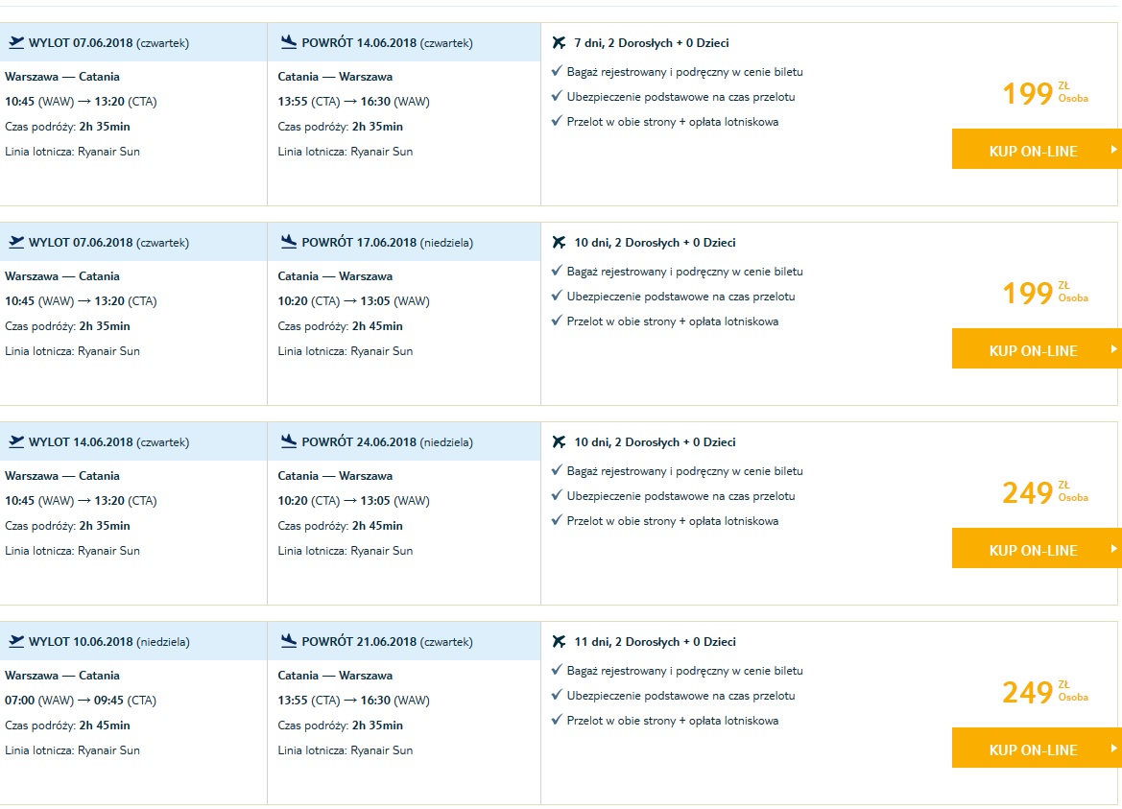The image size is (1122, 809).
Task: Click return plane icon beside POWRÓT 14.06.2018
Action: pyautogui.click(x=289, y=42)
